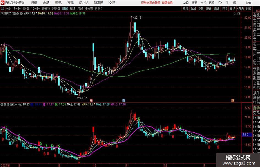Open the 问小达 menu
Viewport: 260px width, 167px height.
pyautogui.click(x=84, y=3)
